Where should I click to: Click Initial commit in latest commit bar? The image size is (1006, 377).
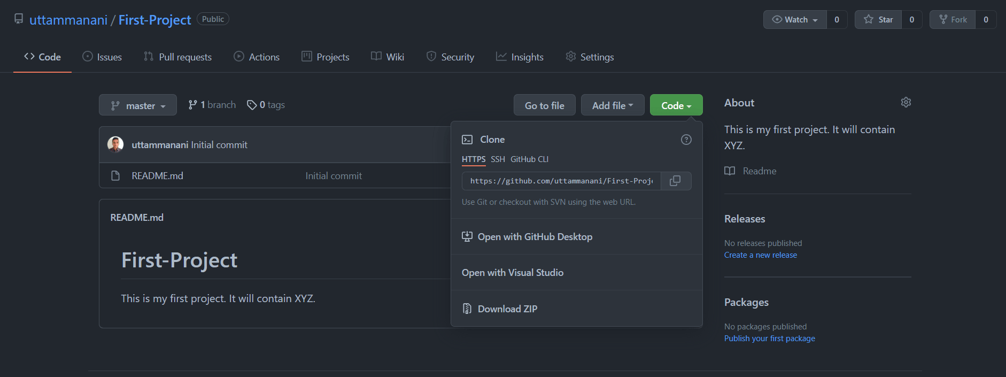click(x=219, y=145)
